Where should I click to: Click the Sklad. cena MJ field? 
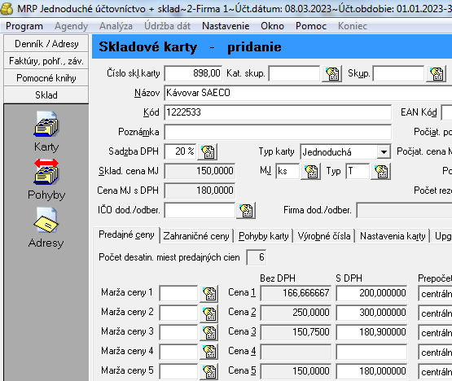pyautogui.click(x=200, y=171)
